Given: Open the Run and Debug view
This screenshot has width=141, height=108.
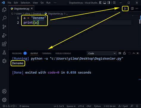Looking at the screenshot, I should 4,35.
